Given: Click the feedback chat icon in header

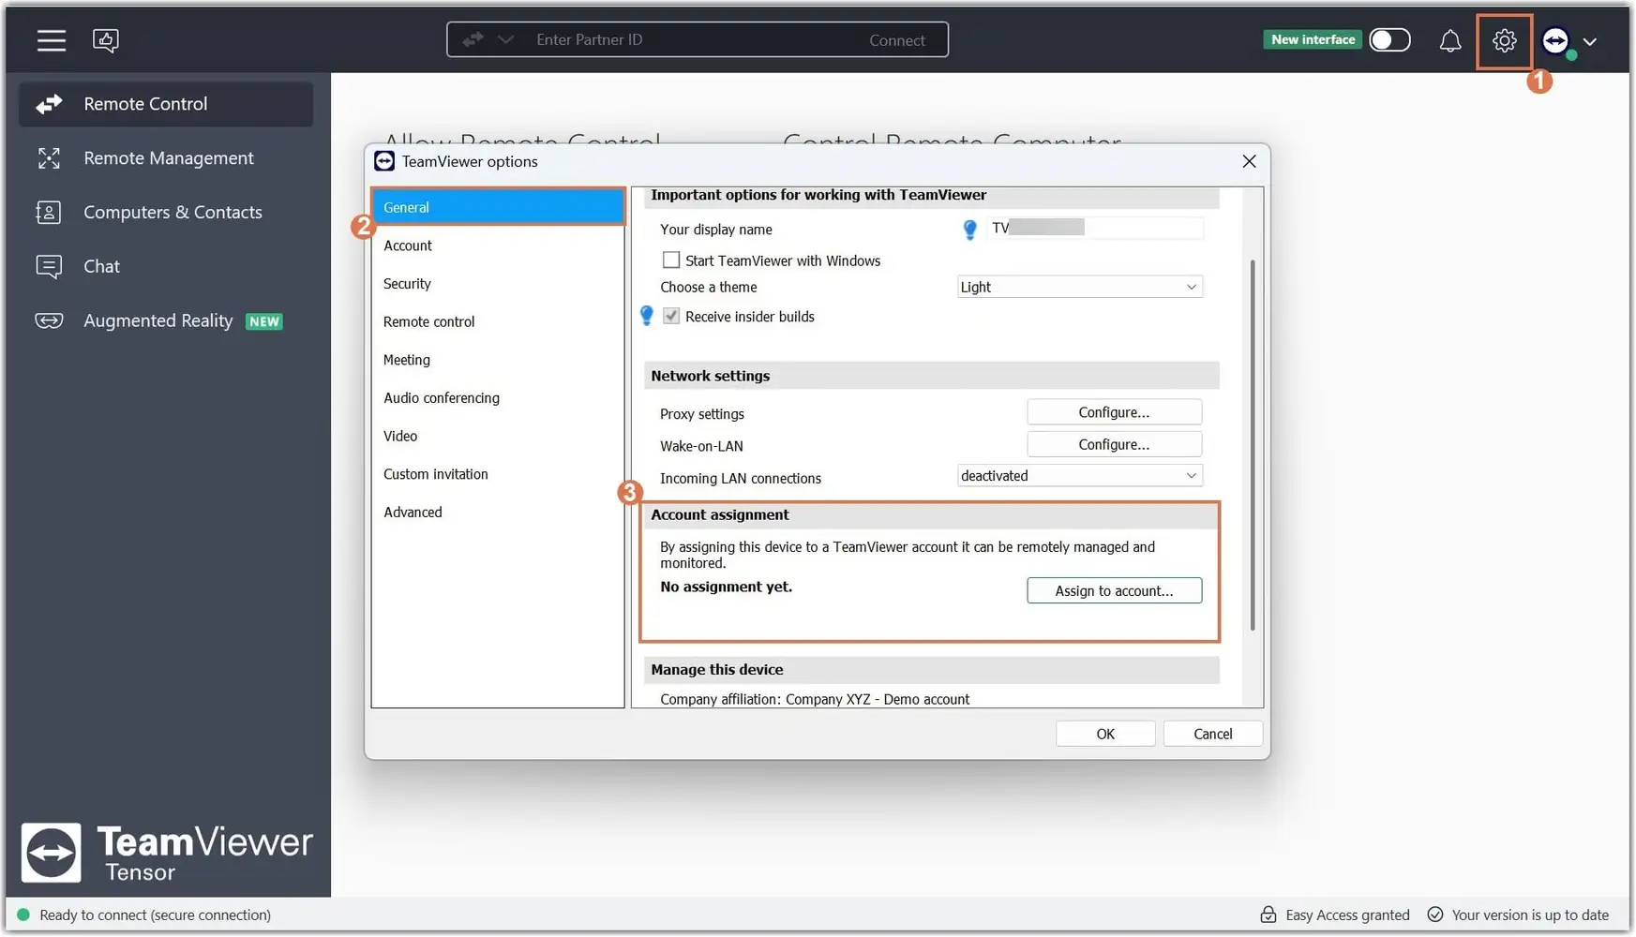Looking at the screenshot, I should (106, 40).
